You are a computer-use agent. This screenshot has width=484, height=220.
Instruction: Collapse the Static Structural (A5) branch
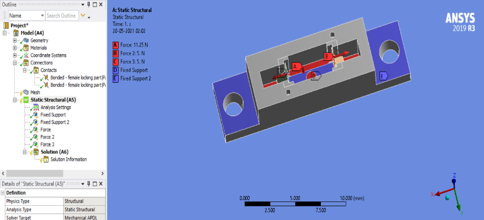14,100
